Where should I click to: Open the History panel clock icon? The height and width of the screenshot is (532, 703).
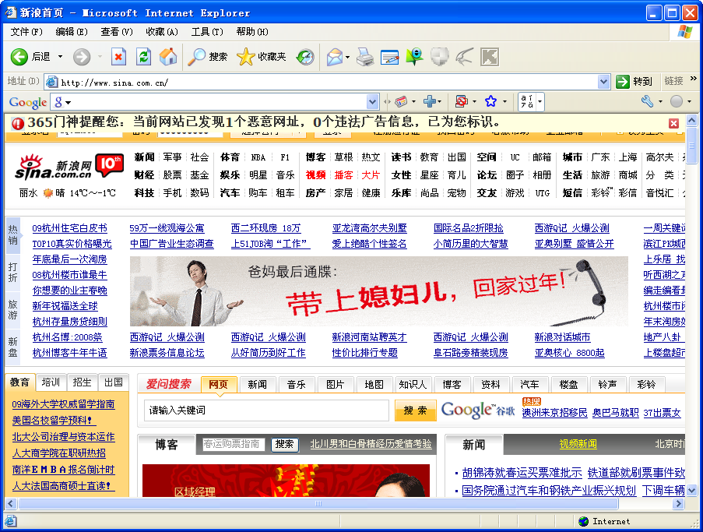pyautogui.click(x=305, y=57)
